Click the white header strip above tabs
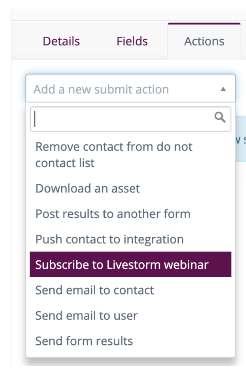This screenshot has width=246, height=369. [128, 15]
